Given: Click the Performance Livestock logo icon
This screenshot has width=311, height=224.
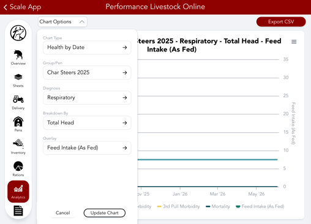Looking at the screenshot, I should click(18, 33).
